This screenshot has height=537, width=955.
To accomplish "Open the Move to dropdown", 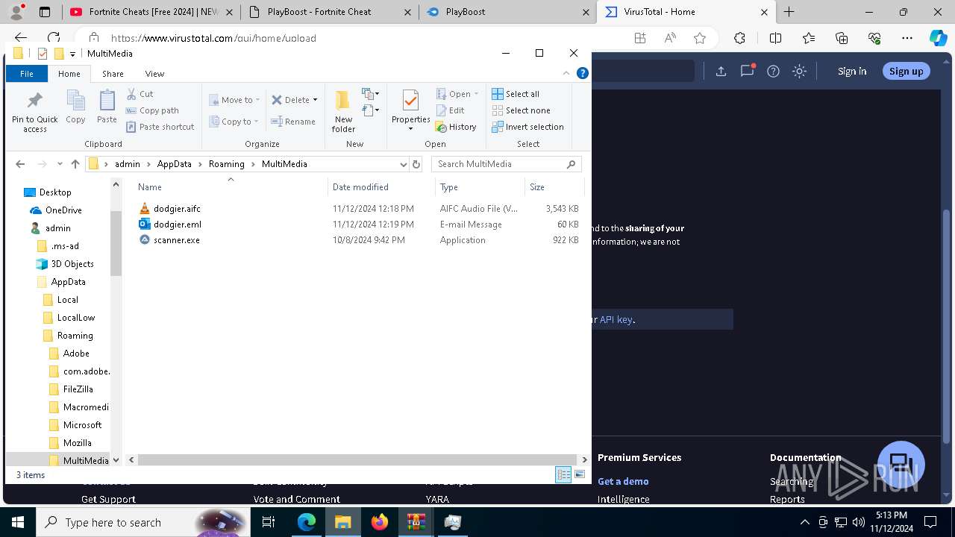I will point(234,100).
